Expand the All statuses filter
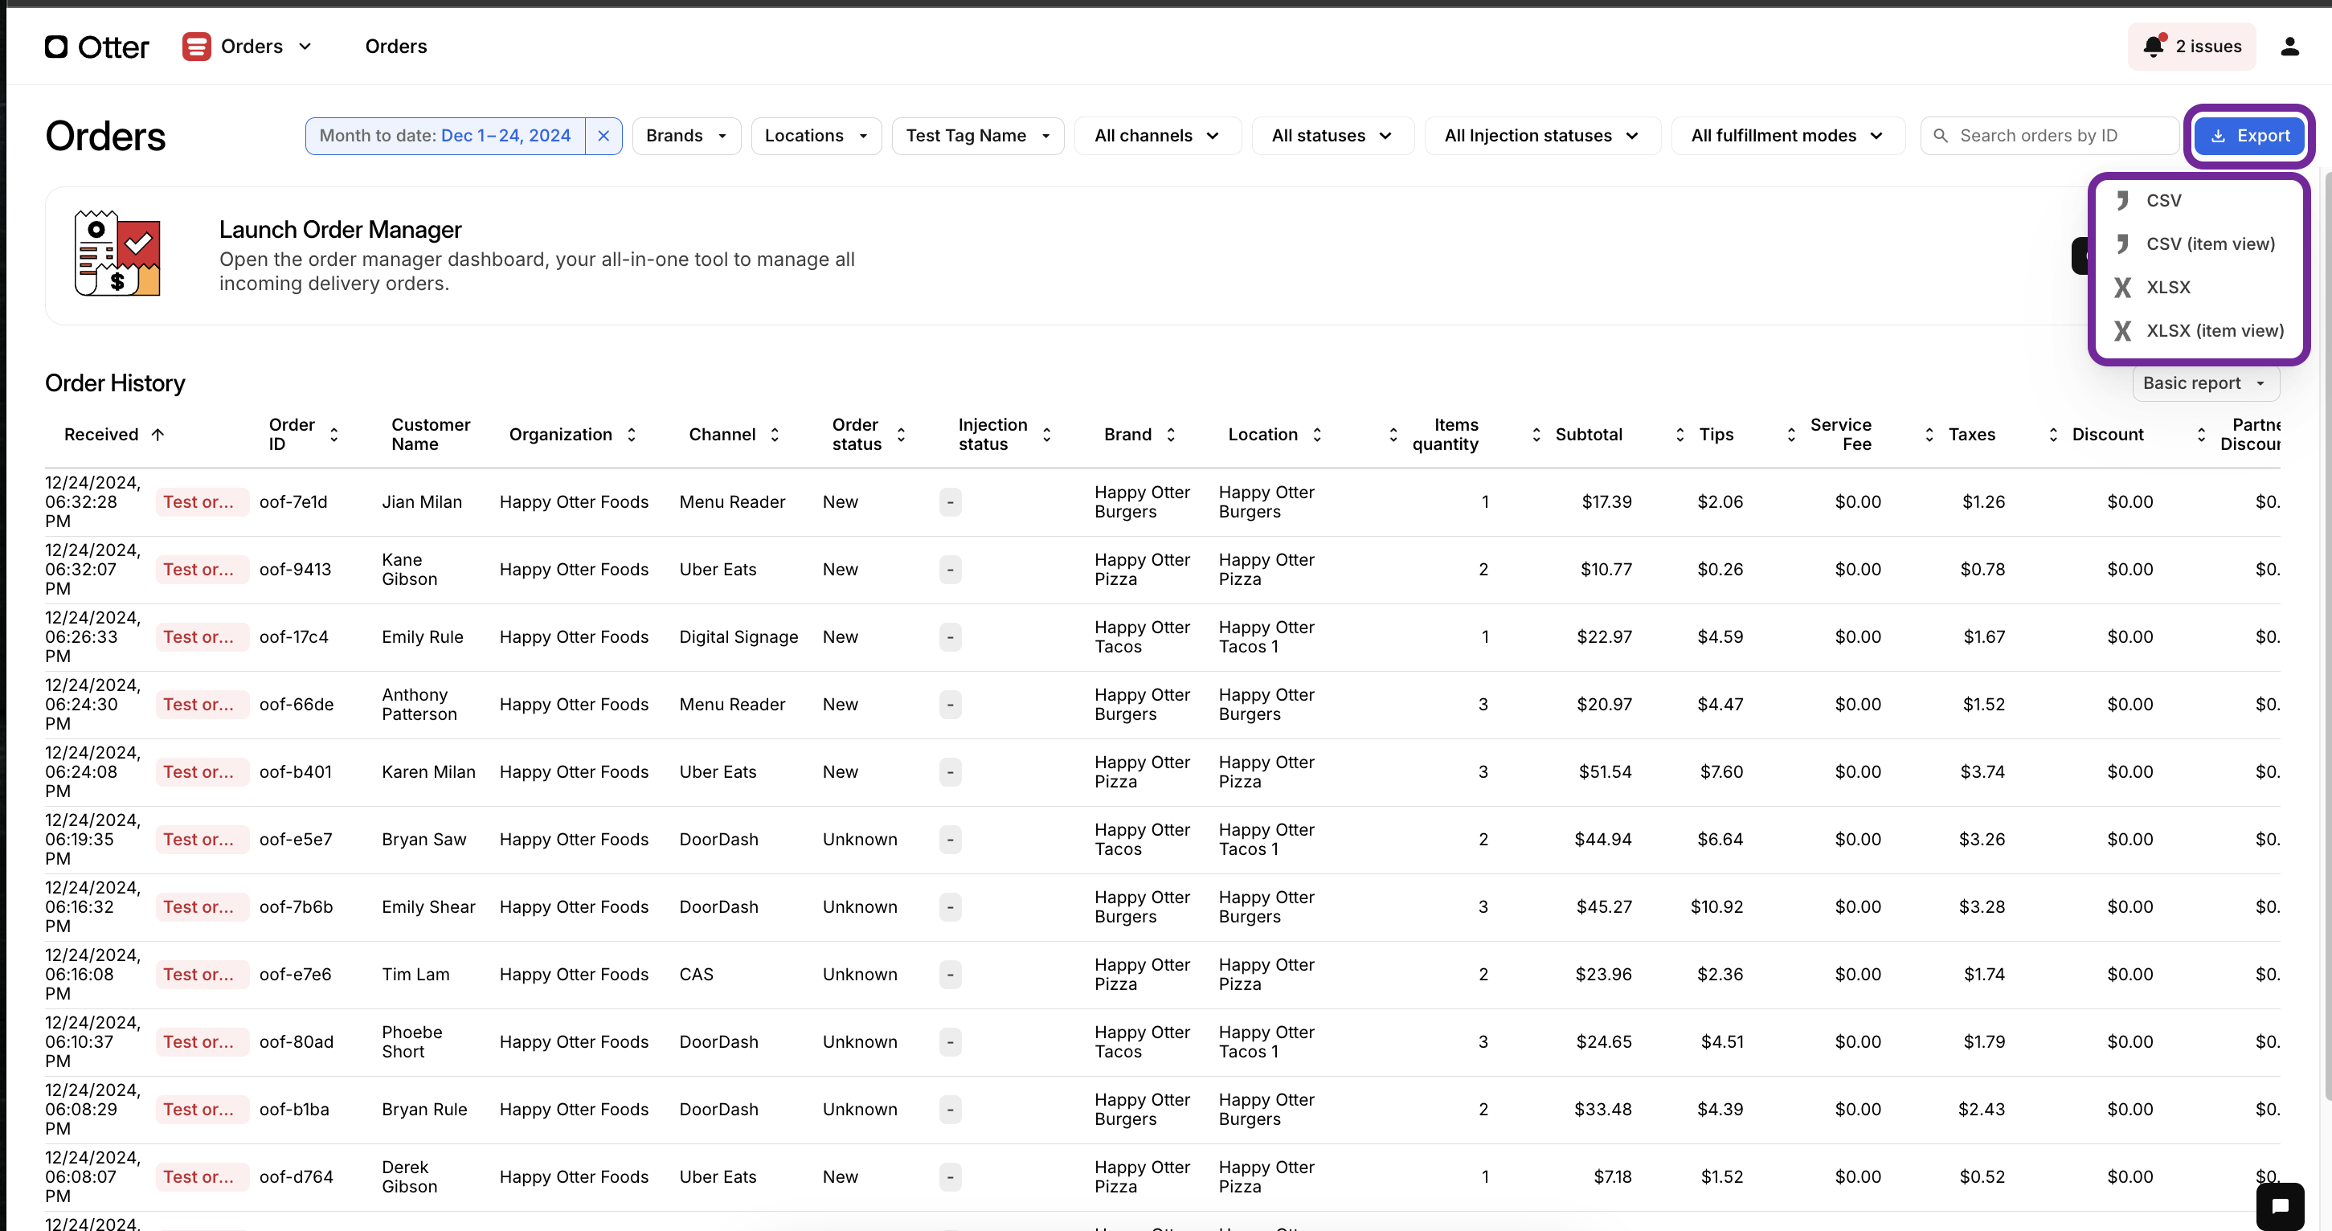2332x1231 pixels. tap(1332, 136)
